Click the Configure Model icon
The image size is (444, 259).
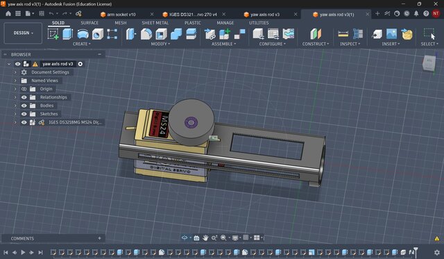pos(258,34)
